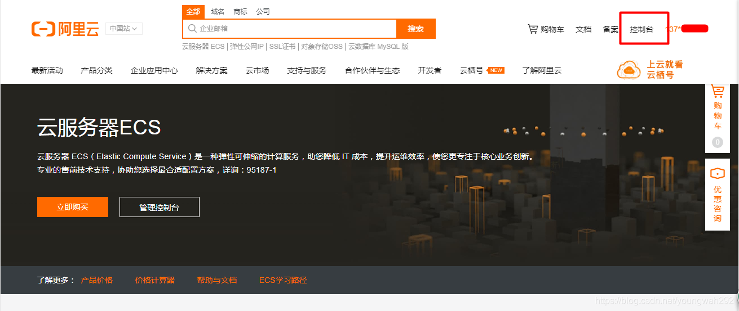
Task: Open the 中国站 site region dropdown
Action: [x=124, y=29]
